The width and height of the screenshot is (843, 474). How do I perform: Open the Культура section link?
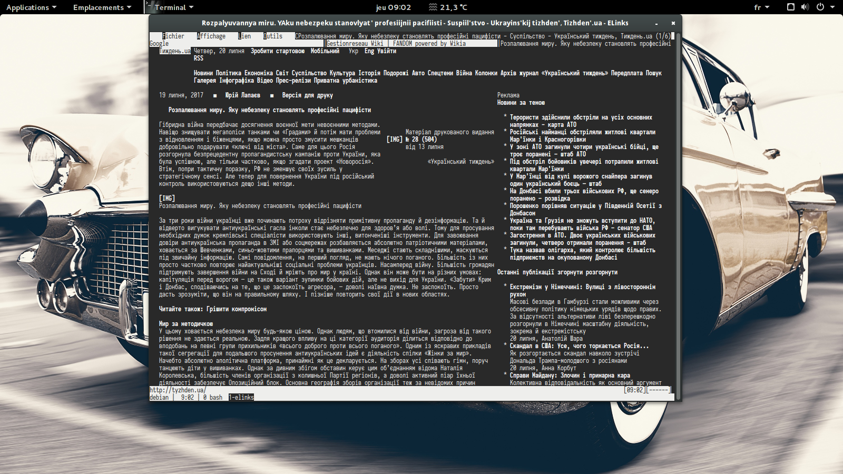click(x=342, y=73)
